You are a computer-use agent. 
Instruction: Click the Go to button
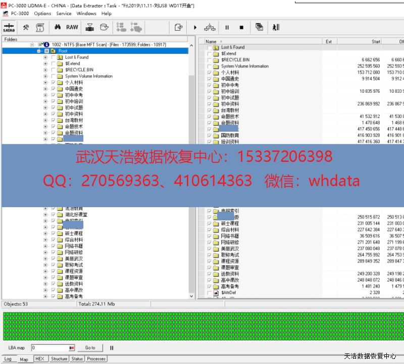[90, 348]
